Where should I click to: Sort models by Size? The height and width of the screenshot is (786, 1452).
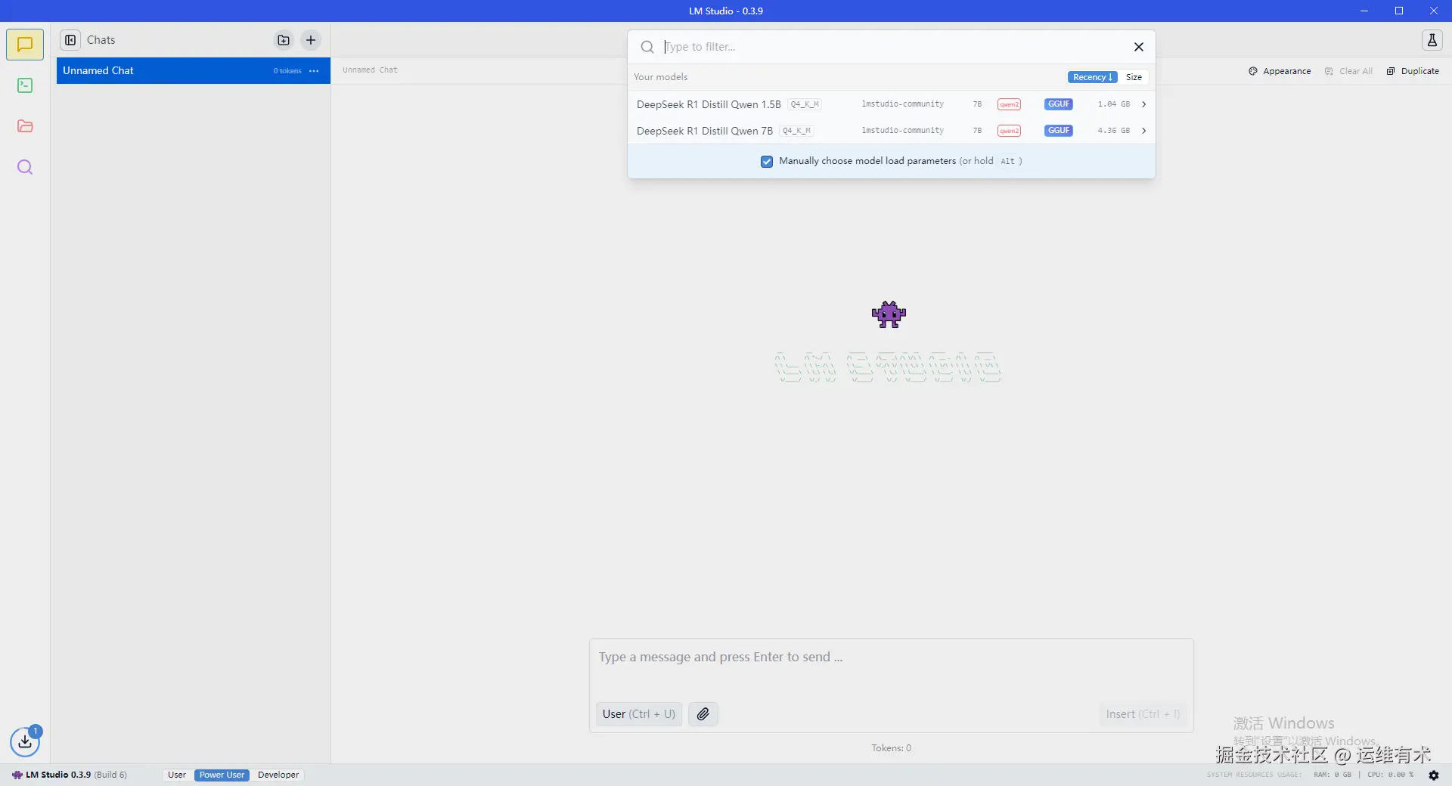[x=1134, y=77]
